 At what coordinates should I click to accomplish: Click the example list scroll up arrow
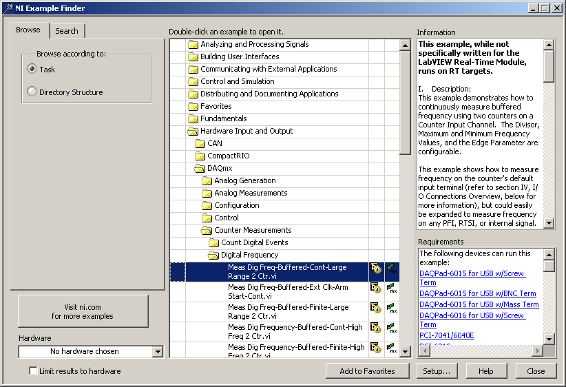point(405,45)
